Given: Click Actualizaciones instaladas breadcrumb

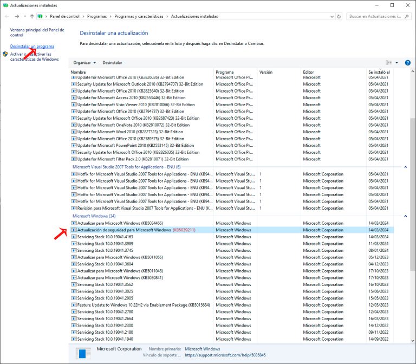Looking at the screenshot, I should 194,16.
